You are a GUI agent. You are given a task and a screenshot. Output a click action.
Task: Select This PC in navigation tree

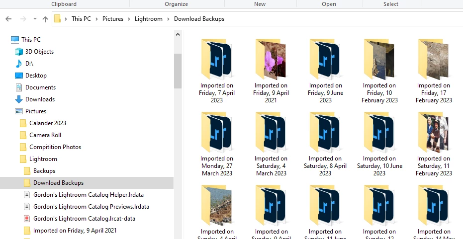[x=31, y=40]
